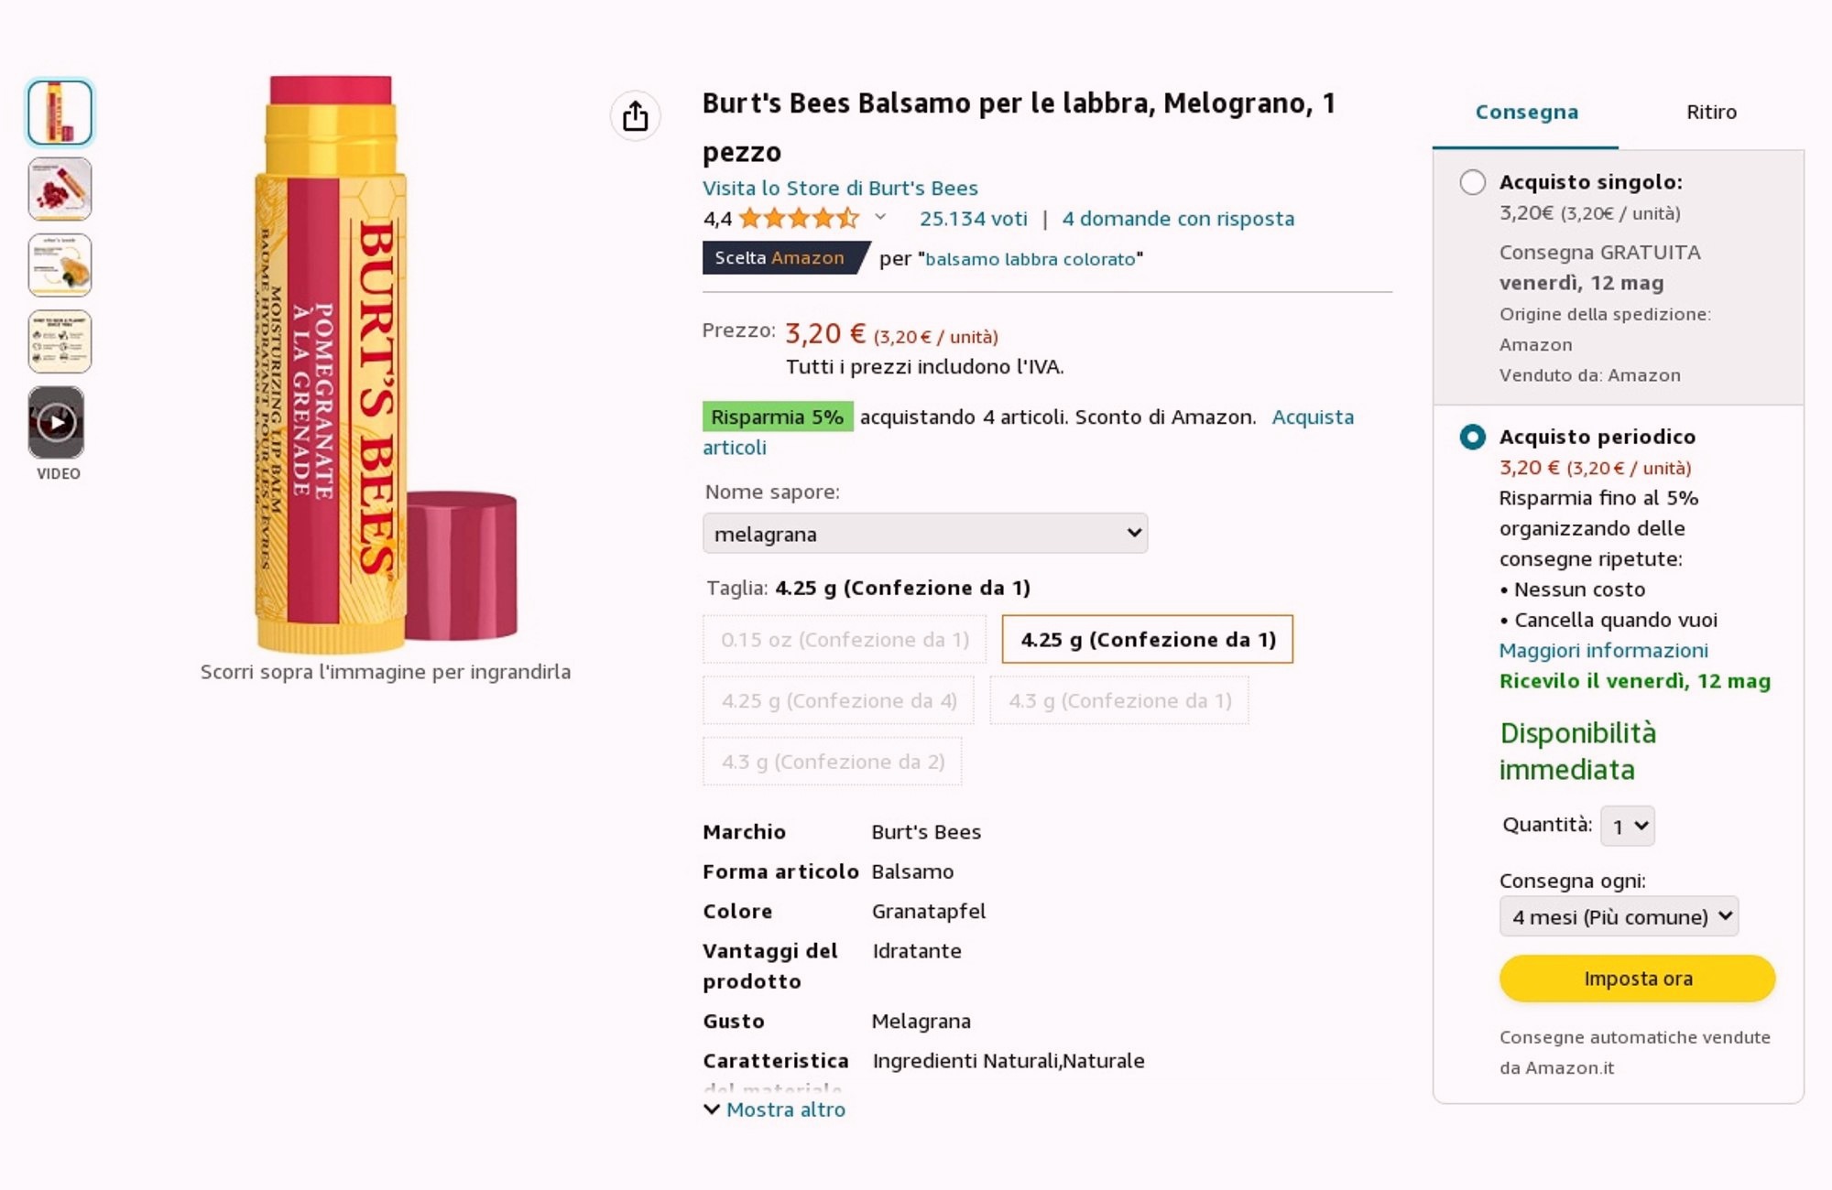View the pomegranate seeds thumbnail image

point(60,189)
